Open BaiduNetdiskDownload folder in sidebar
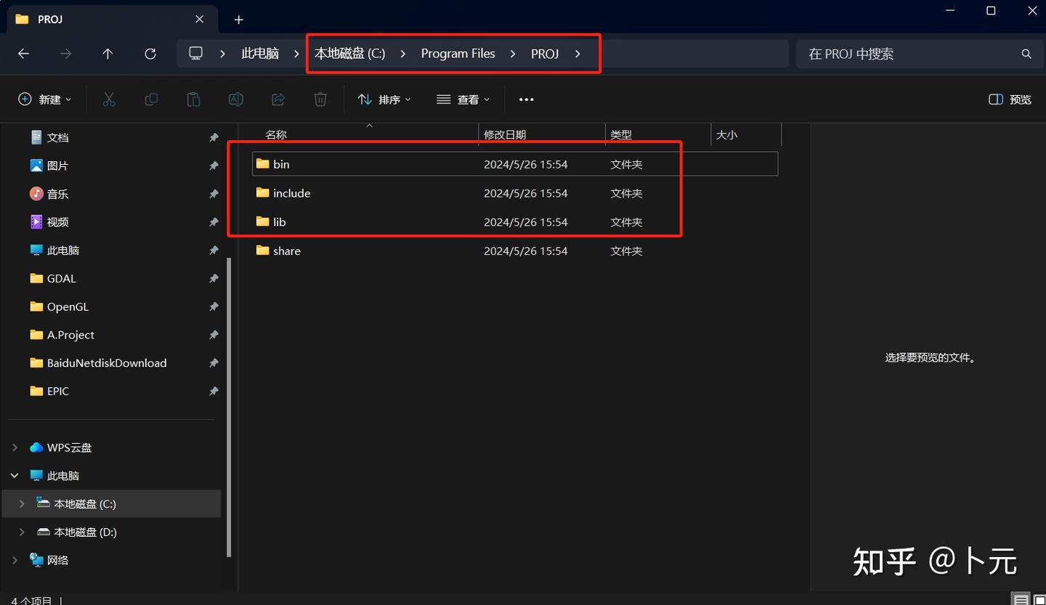This screenshot has height=605, width=1046. (x=106, y=363)
